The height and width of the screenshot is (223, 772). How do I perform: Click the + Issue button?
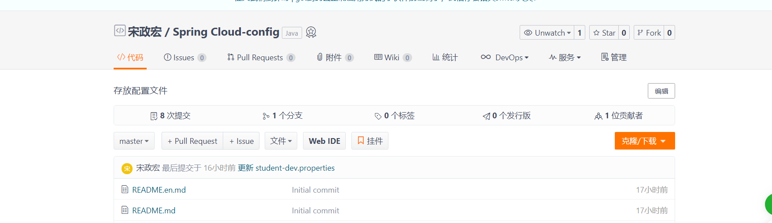click(241, 141)
